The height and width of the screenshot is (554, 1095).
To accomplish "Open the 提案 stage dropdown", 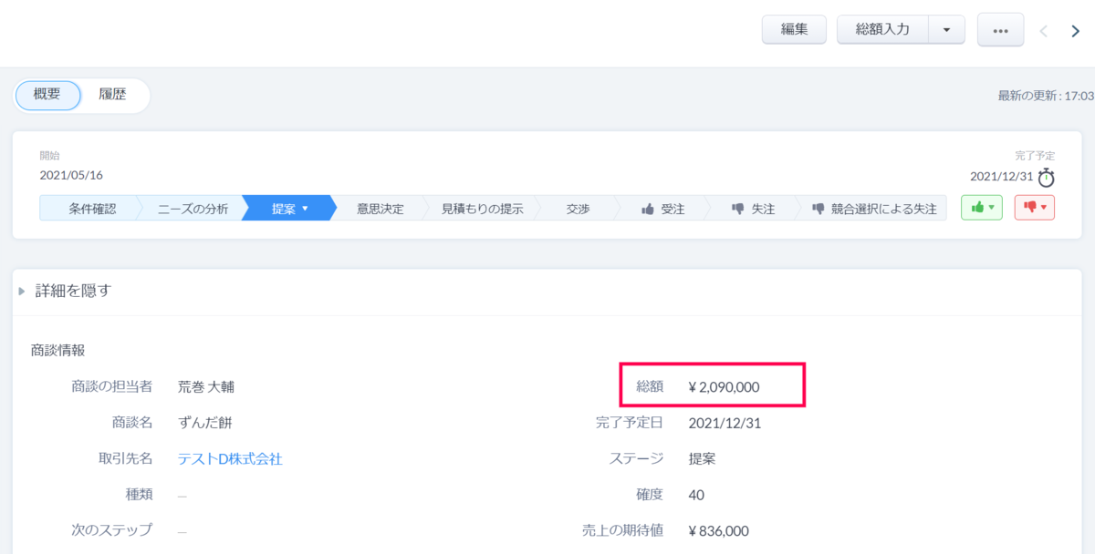I will pyautogui.click(x=289, y=209).
